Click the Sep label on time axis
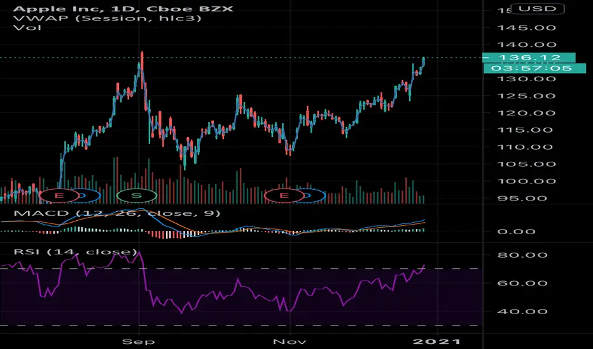Screen dimensions: 593x349 tap(139, 342)
